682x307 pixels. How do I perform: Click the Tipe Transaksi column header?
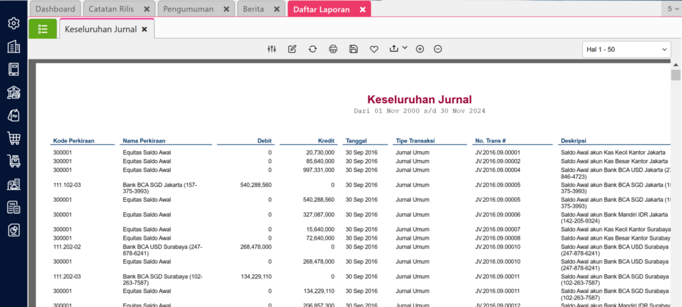pos(416,141)
